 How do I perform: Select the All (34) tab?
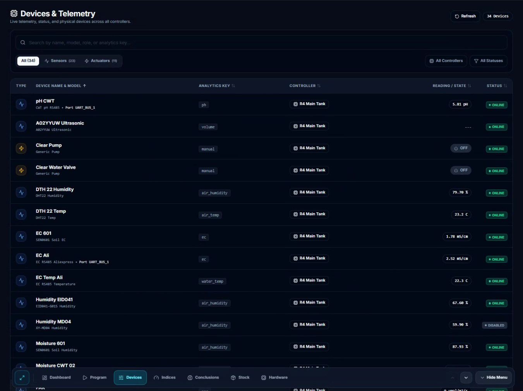pos(28,61)
